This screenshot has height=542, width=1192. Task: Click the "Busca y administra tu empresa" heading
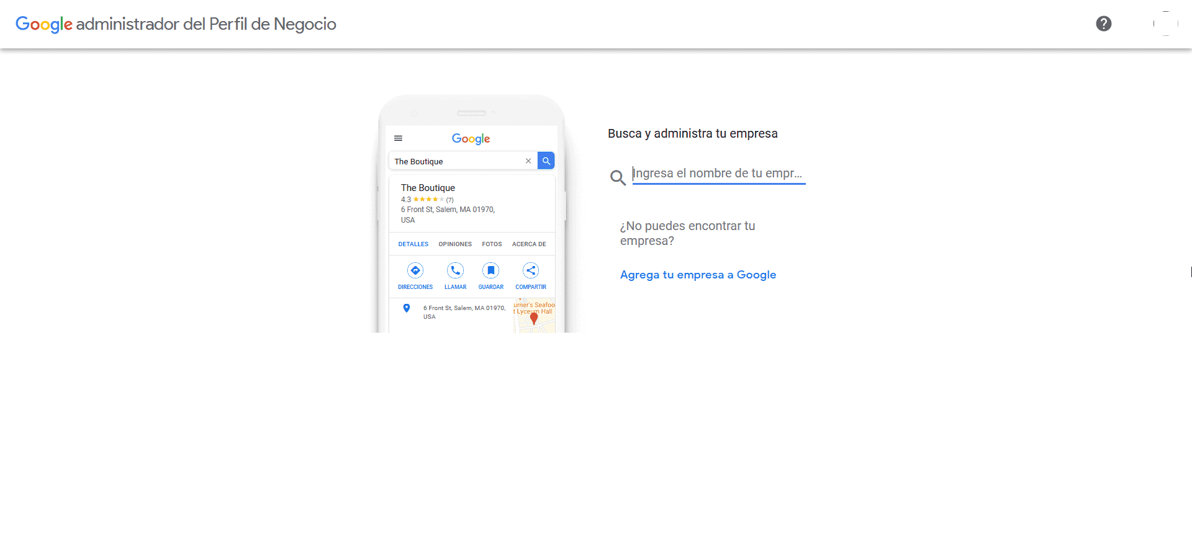[692, 133]
